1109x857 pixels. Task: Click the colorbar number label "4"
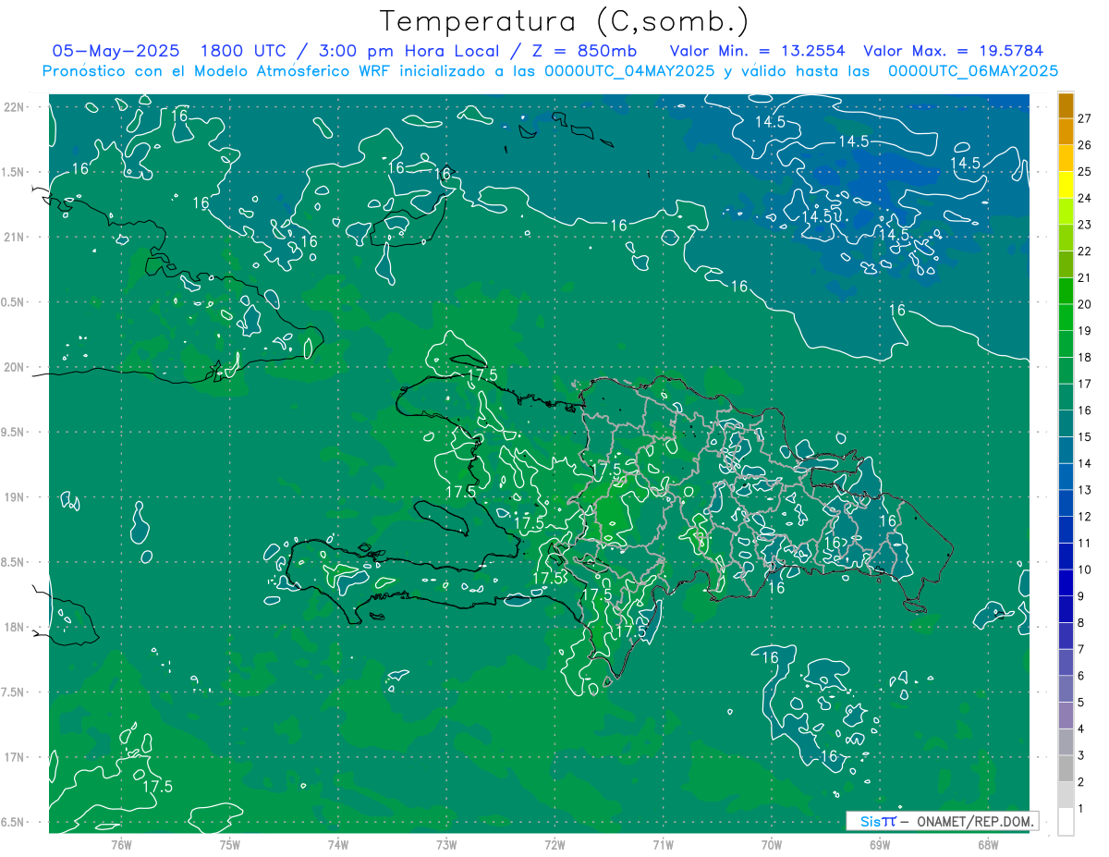point(1082,729)
